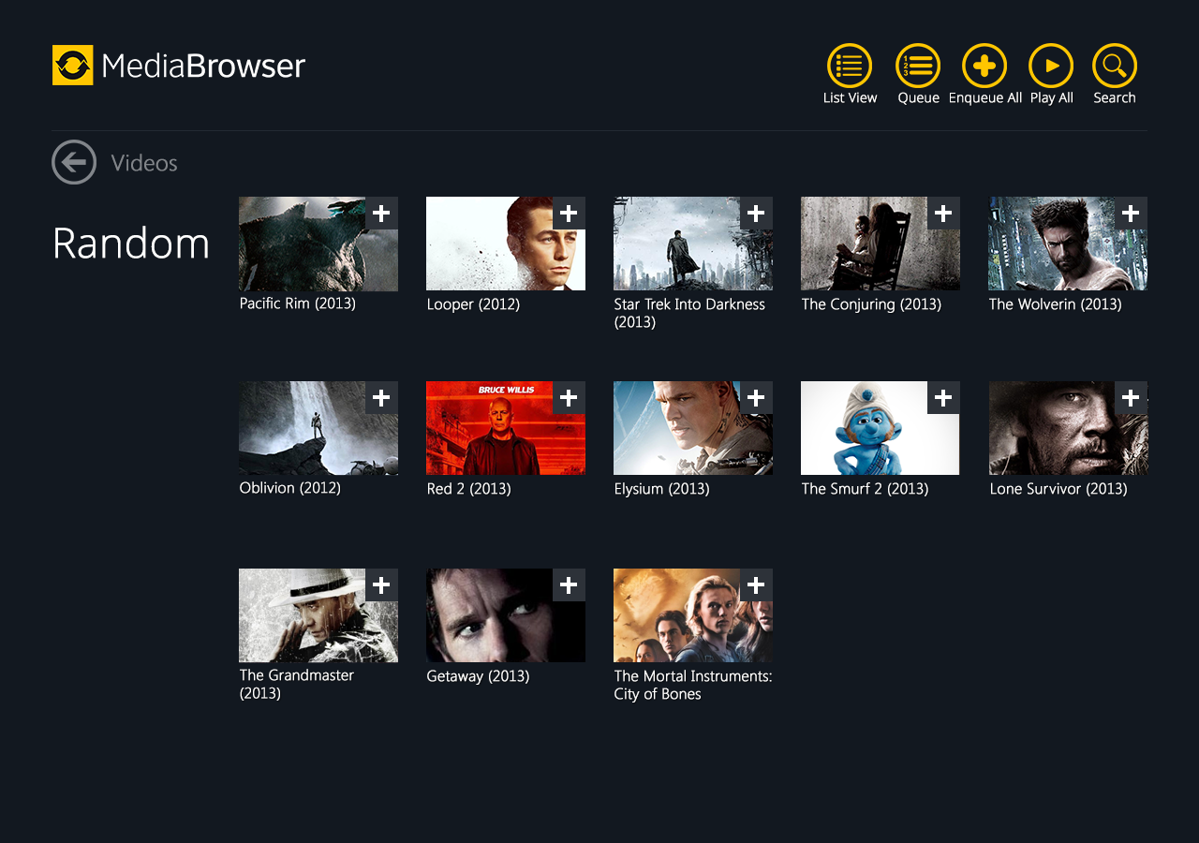This screenshot has width=1199, height=843.
Task: Click the 'Red 2 (2013)' title
Action: 468,489
